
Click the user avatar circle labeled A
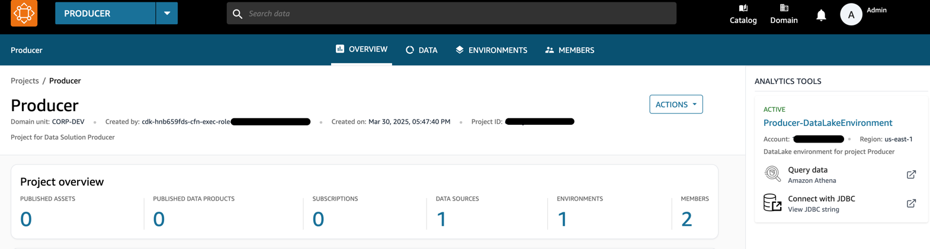point(851,14)
